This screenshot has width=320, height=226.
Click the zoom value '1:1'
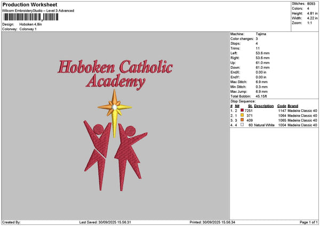(309, 23)
